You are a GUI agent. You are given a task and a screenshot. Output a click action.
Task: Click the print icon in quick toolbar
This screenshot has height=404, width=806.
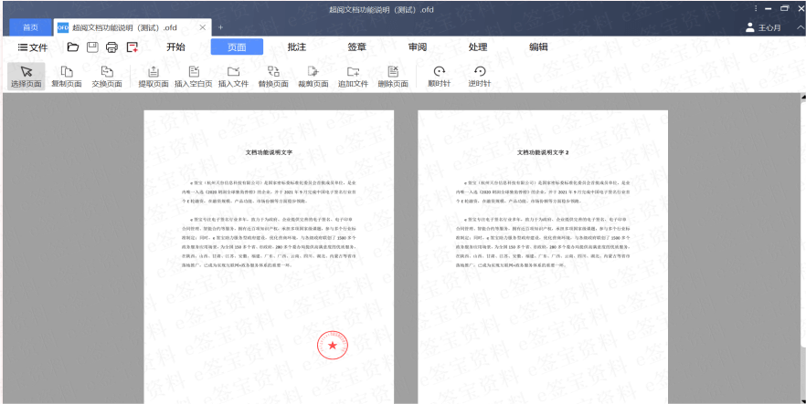coord(111,47)
